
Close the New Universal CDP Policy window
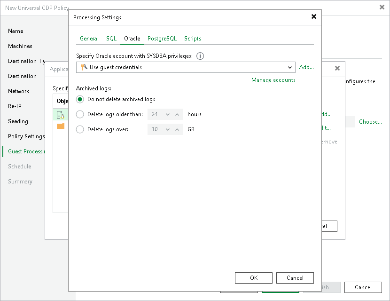382,7
